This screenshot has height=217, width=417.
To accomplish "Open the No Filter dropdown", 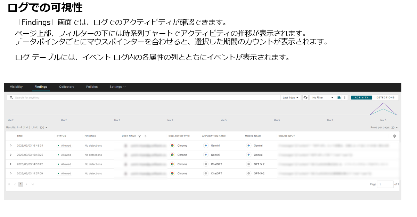I will 322,98.
